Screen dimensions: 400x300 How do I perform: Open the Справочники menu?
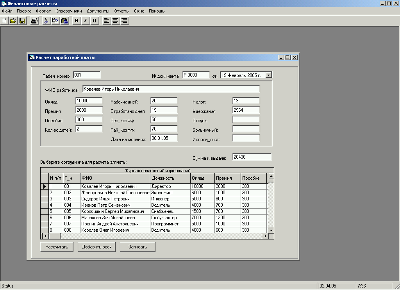(x=69, y=11)
